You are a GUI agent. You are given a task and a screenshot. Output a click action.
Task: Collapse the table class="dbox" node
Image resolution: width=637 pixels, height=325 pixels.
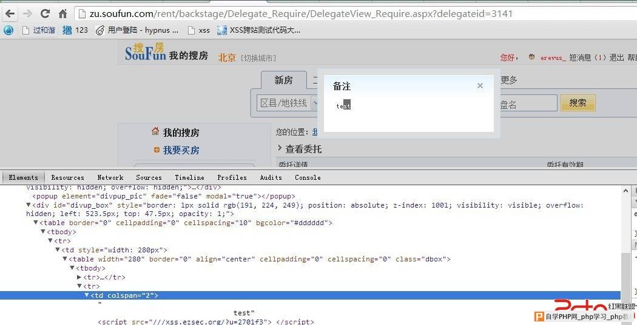click(65, 259)
